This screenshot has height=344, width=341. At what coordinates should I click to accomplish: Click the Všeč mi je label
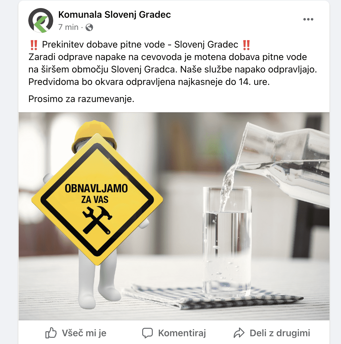click(x=84, y=333)
